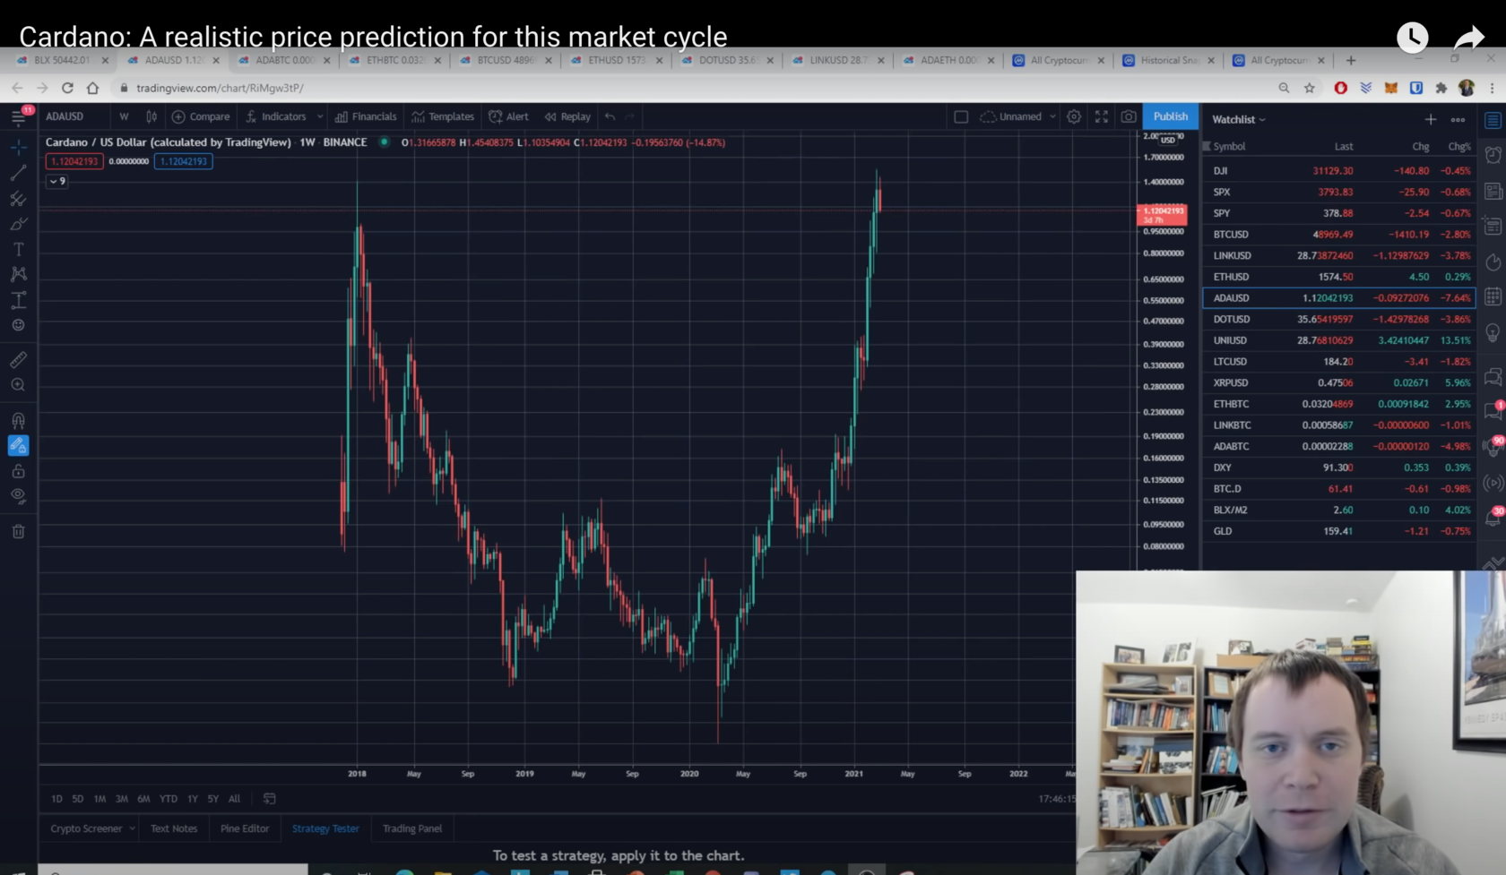Open the Crypto Screener dropdown

tap(91, 828)
